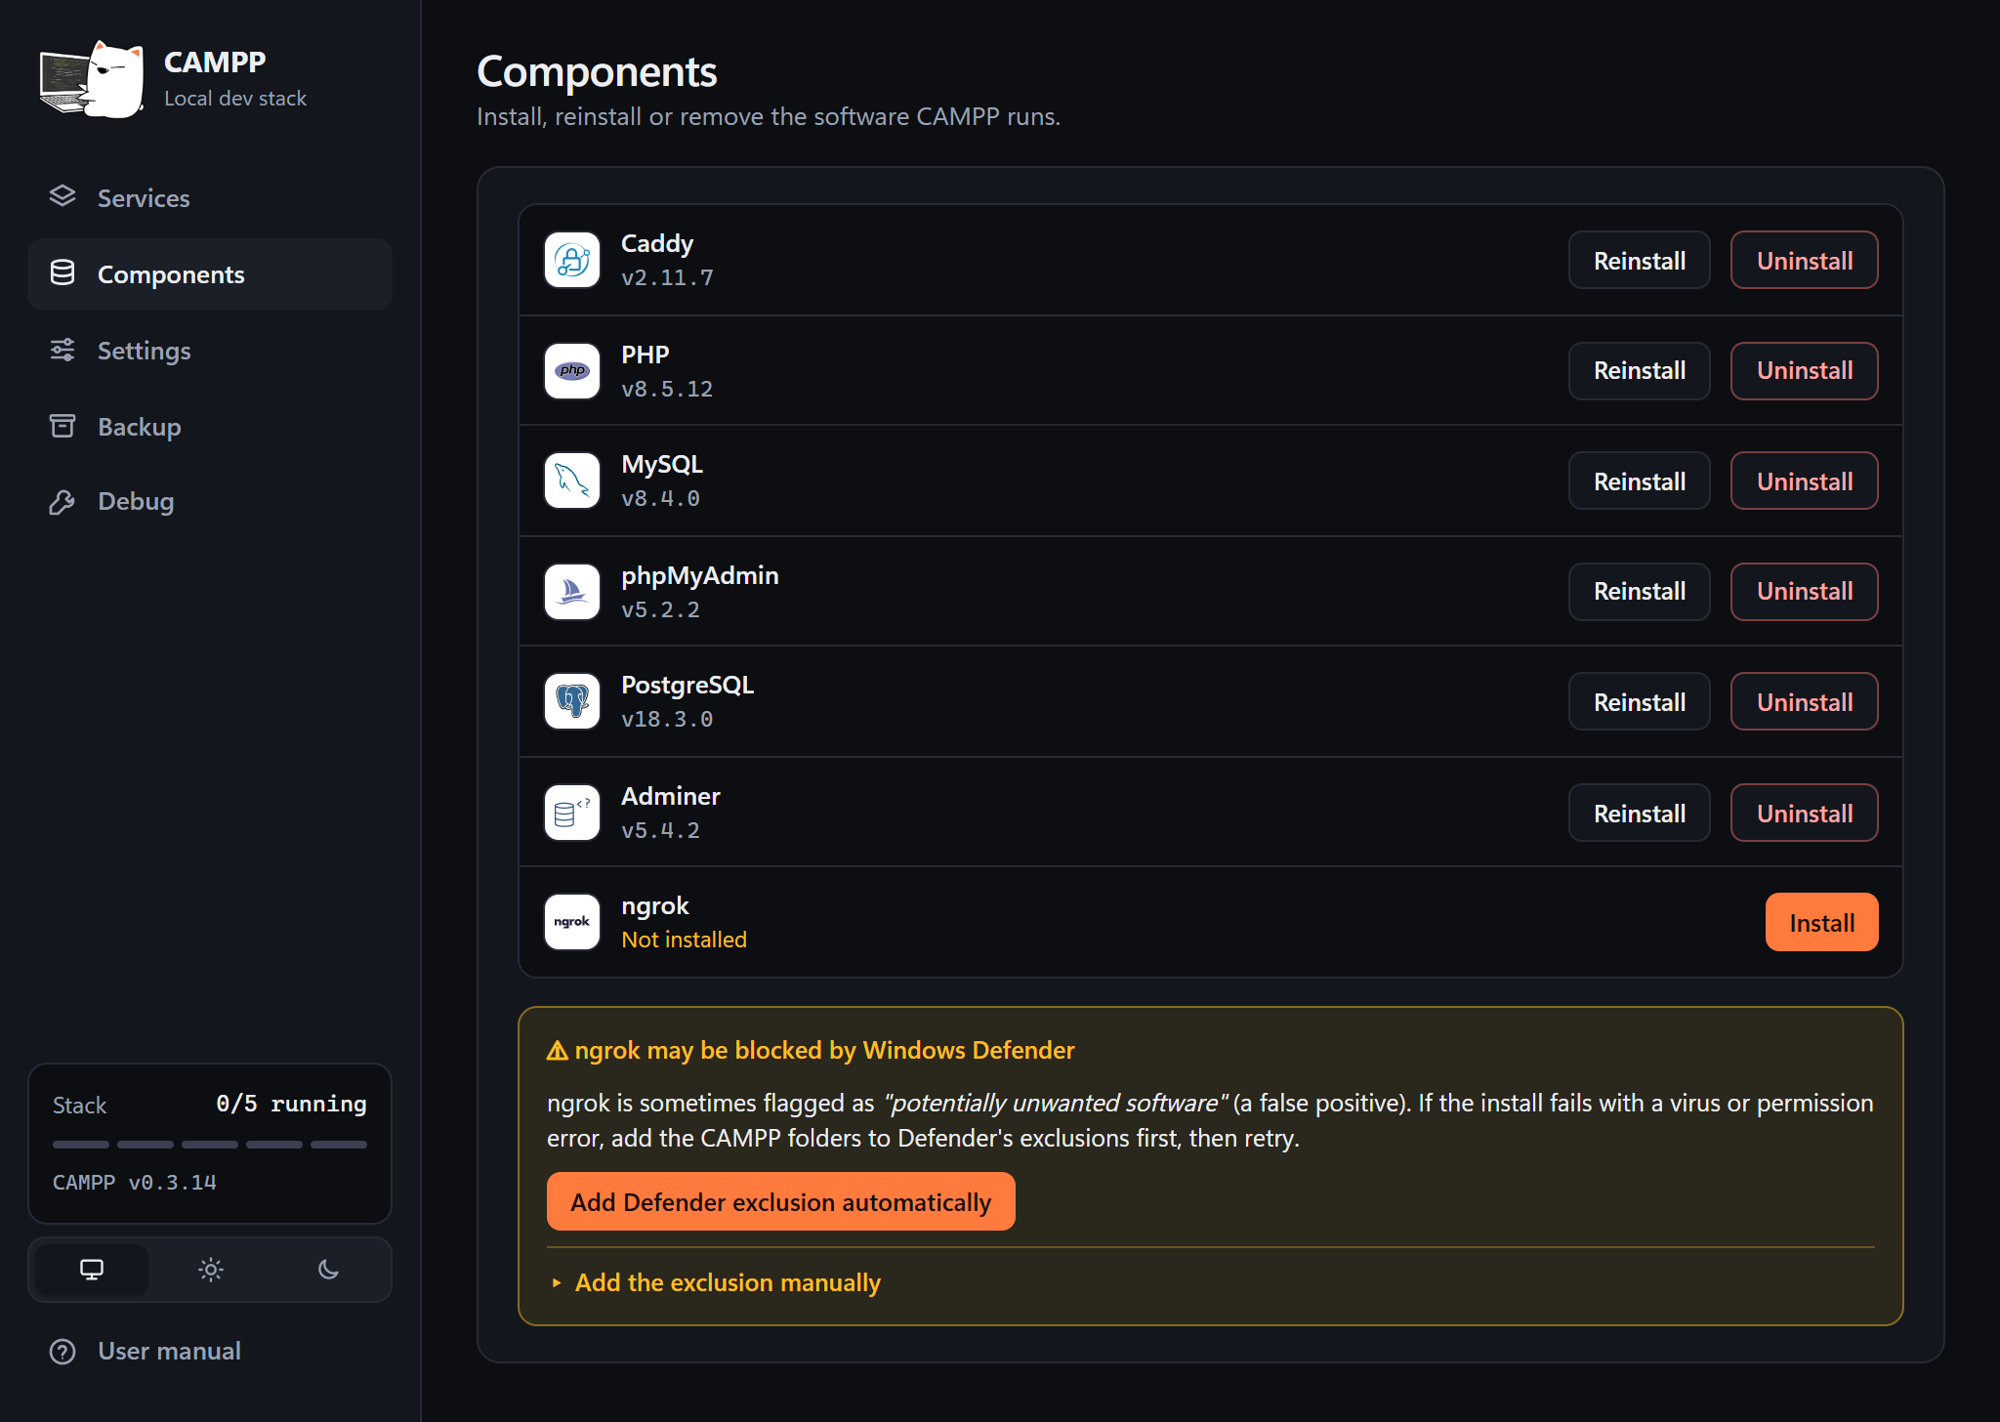
Task: Uninstall Adminer
Action: (x=1805, y=813)
